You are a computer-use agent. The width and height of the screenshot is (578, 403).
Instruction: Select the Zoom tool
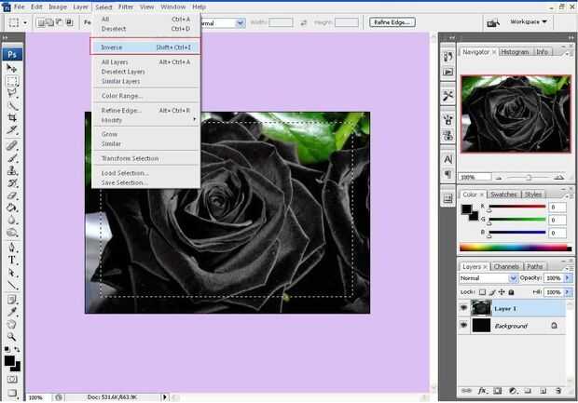pyautogui.click(x=12, y=337)
